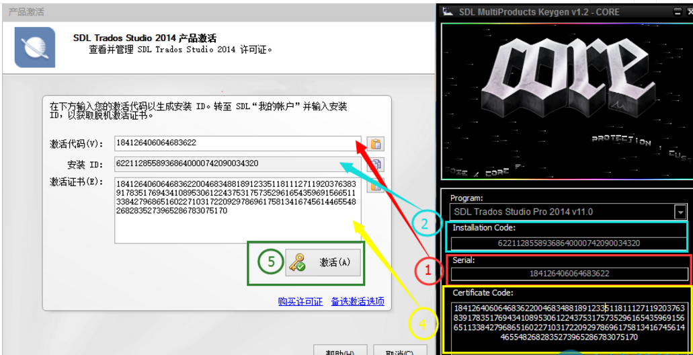
Task: Focus the 激活代码(V) input field
Action: [x=238, y=143]
